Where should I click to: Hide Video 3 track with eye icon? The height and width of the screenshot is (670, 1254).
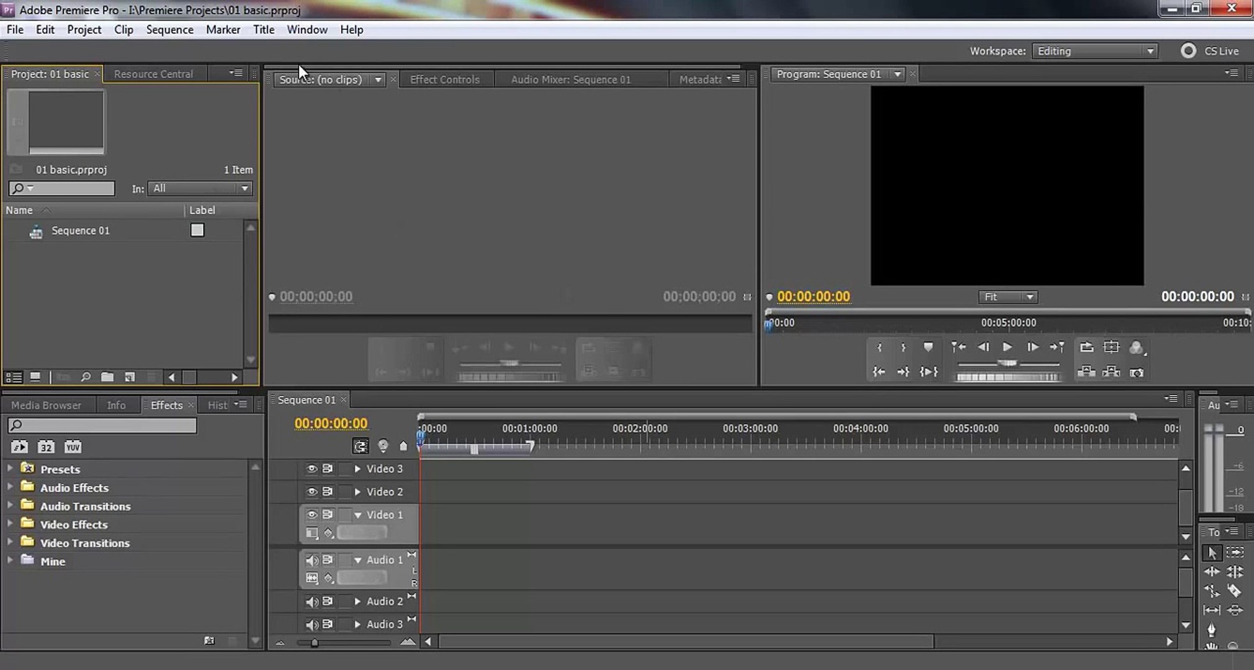pyautogui.click(x=311, y=469)
